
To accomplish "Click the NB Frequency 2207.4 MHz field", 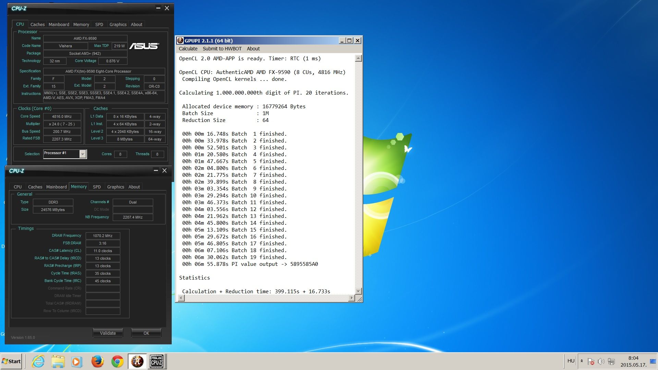I will click(x=133, y=217).
